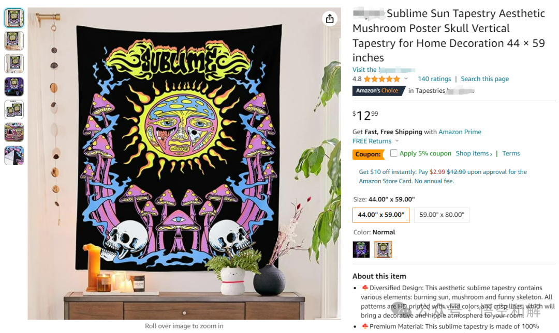Select size 59.00" x 80.00"

442,215
